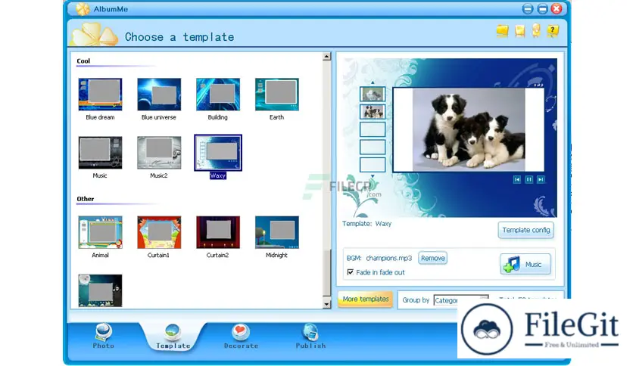
Task: Click the first preview filmstrip photo
Action: pos(373,94)
